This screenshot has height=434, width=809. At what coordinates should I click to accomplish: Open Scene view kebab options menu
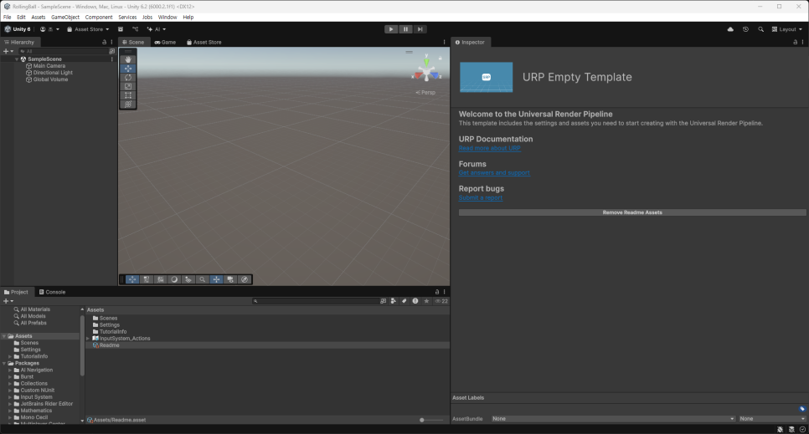[444, 43]
